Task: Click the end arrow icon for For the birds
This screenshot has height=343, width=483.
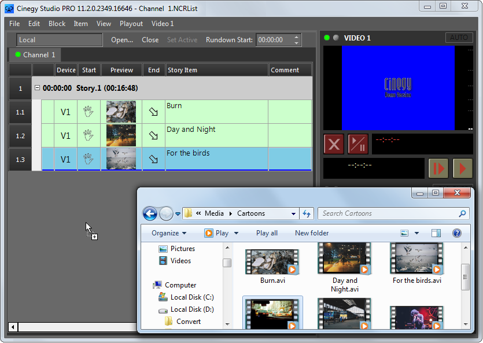Action: (x=153, y=159)
